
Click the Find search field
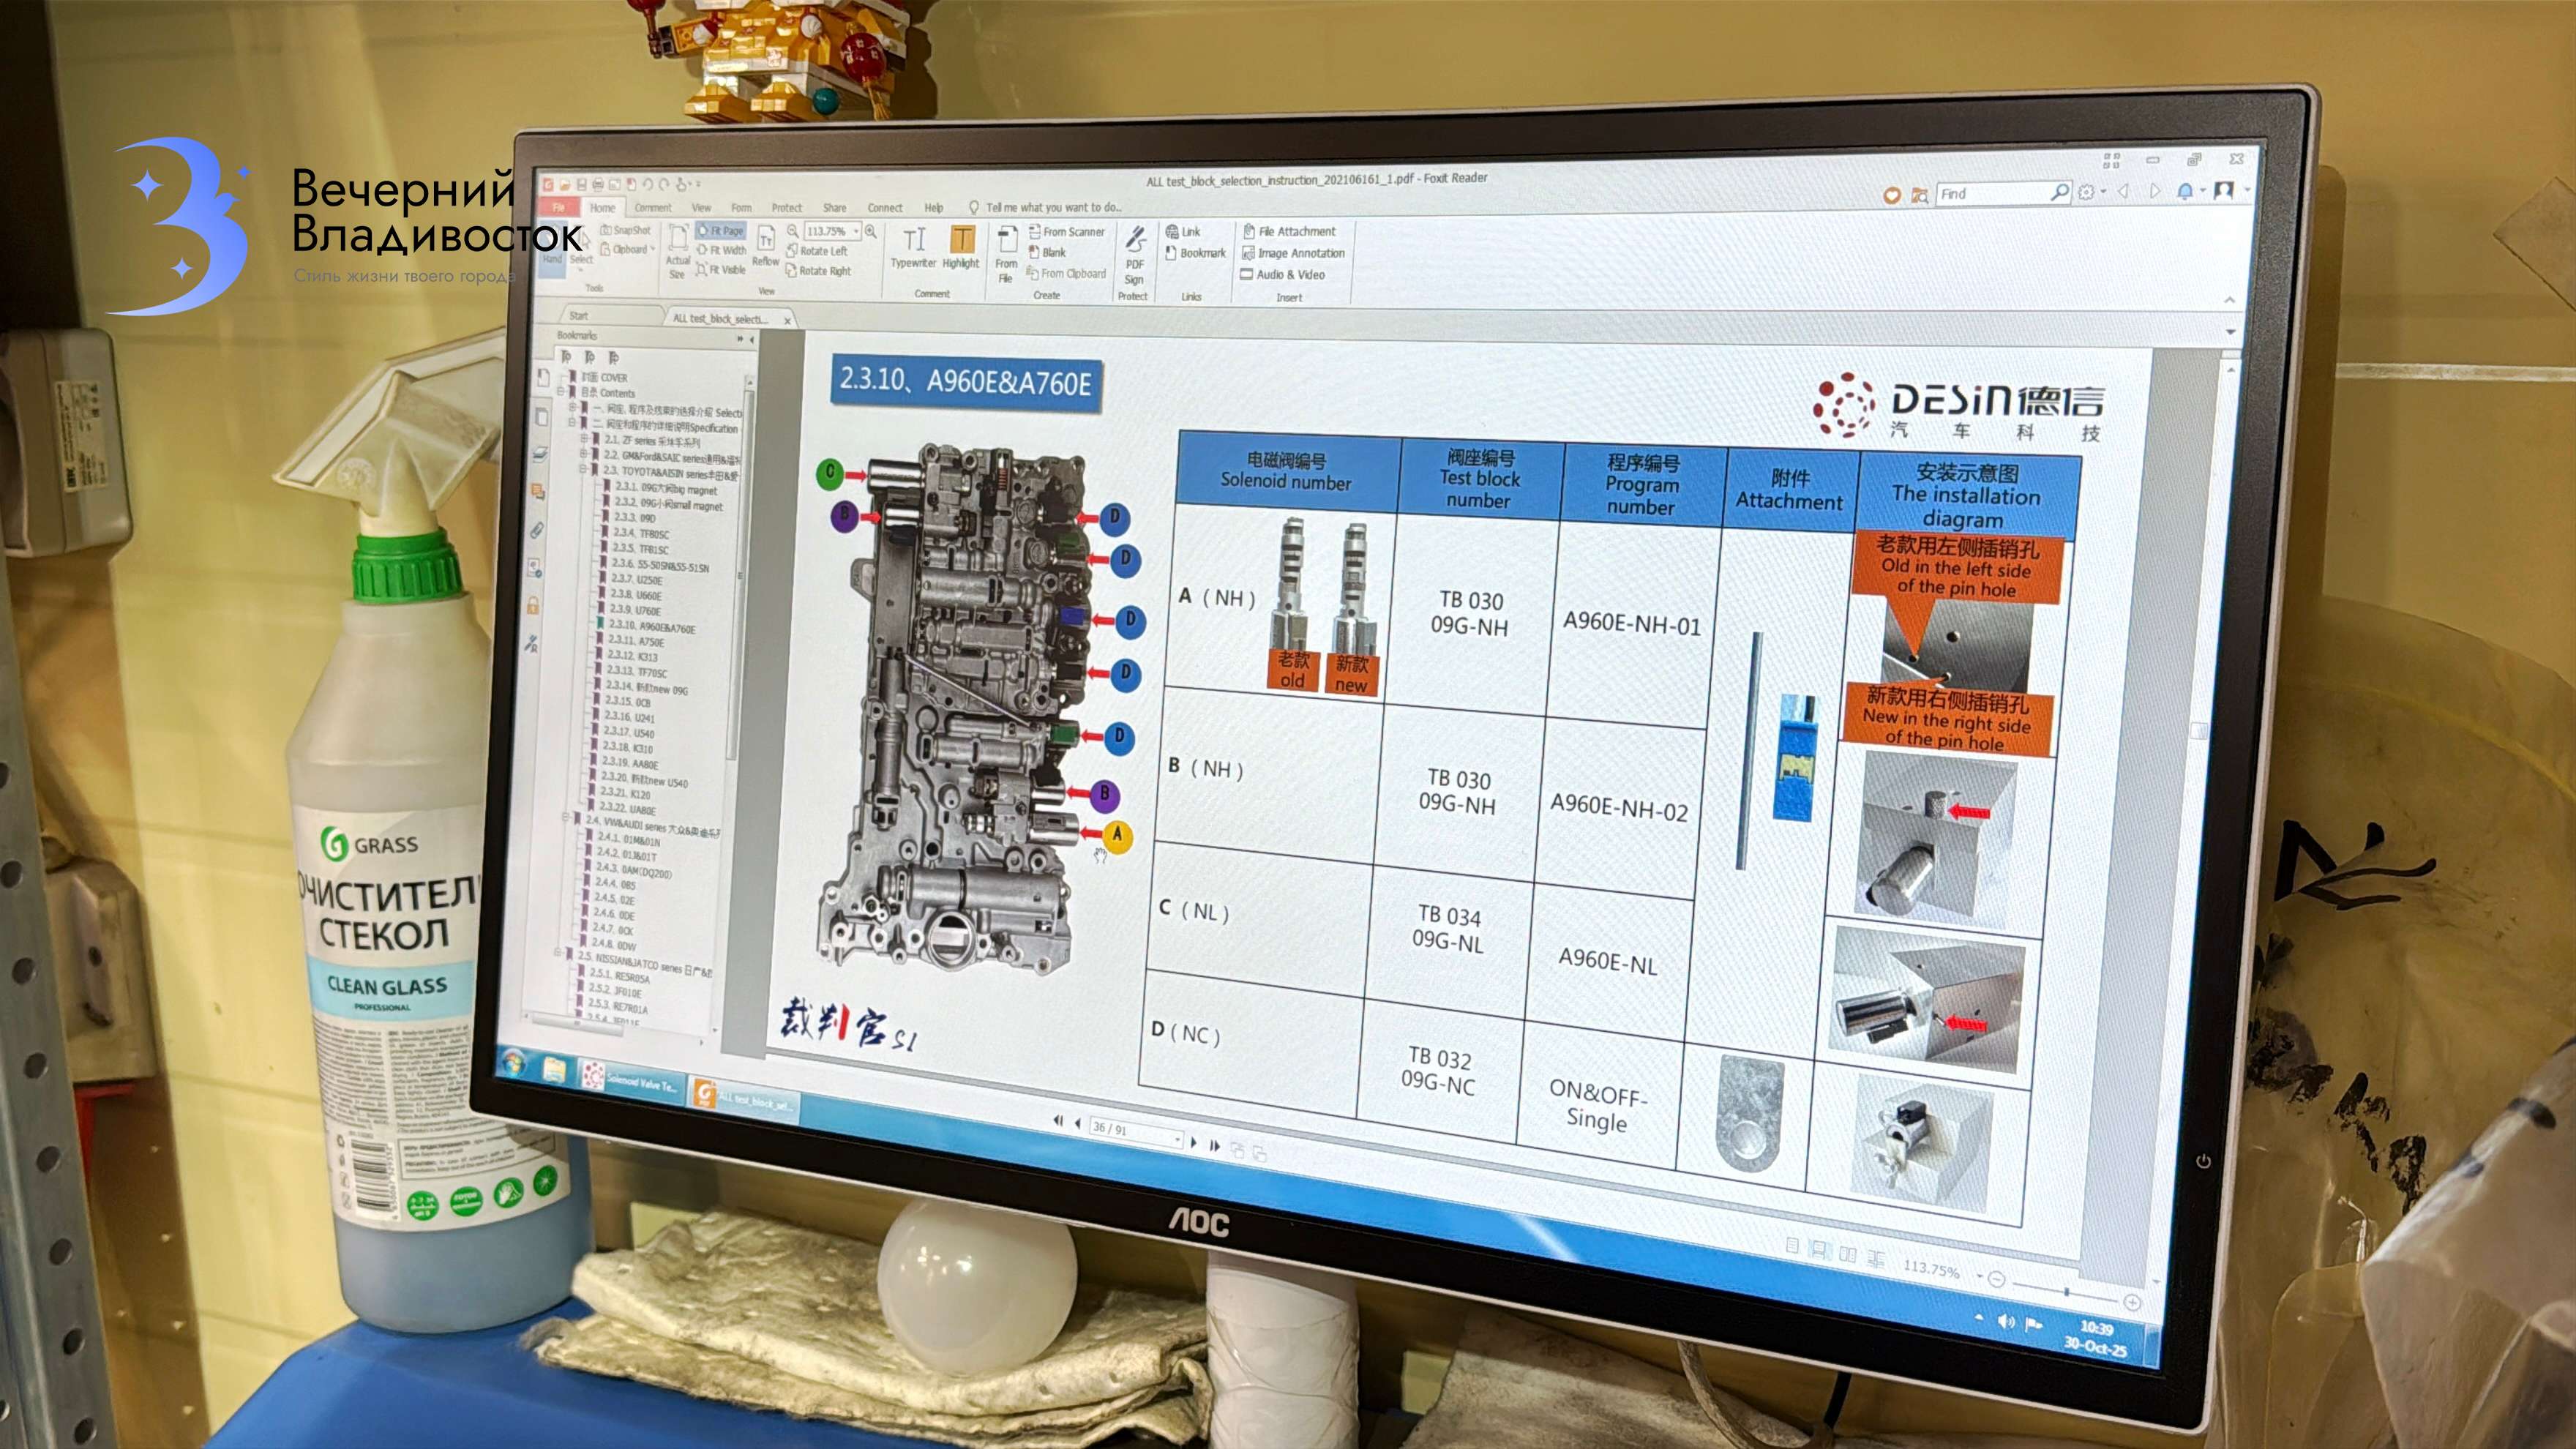(x=1990, y=194)
